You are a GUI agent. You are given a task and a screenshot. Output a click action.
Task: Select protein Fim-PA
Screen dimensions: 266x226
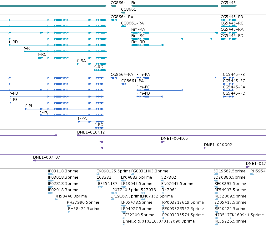tap(143, 75)
